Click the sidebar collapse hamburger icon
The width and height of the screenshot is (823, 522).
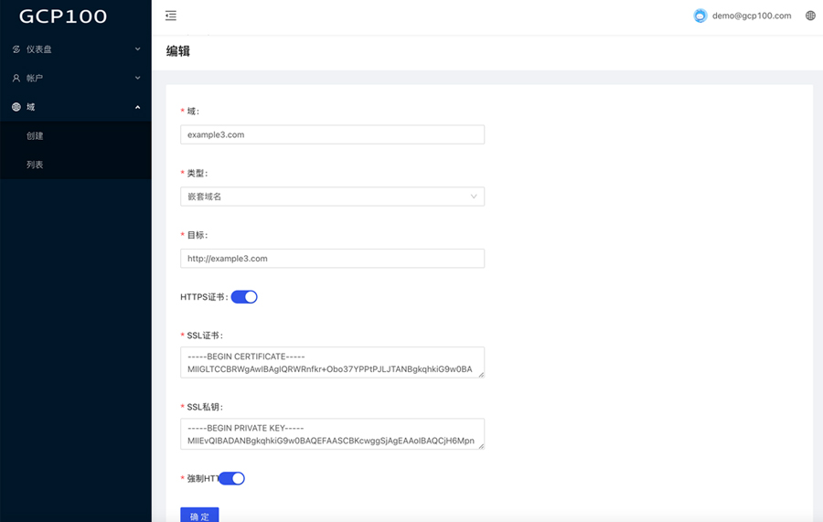pyautogui.click(x=171, y=16)
